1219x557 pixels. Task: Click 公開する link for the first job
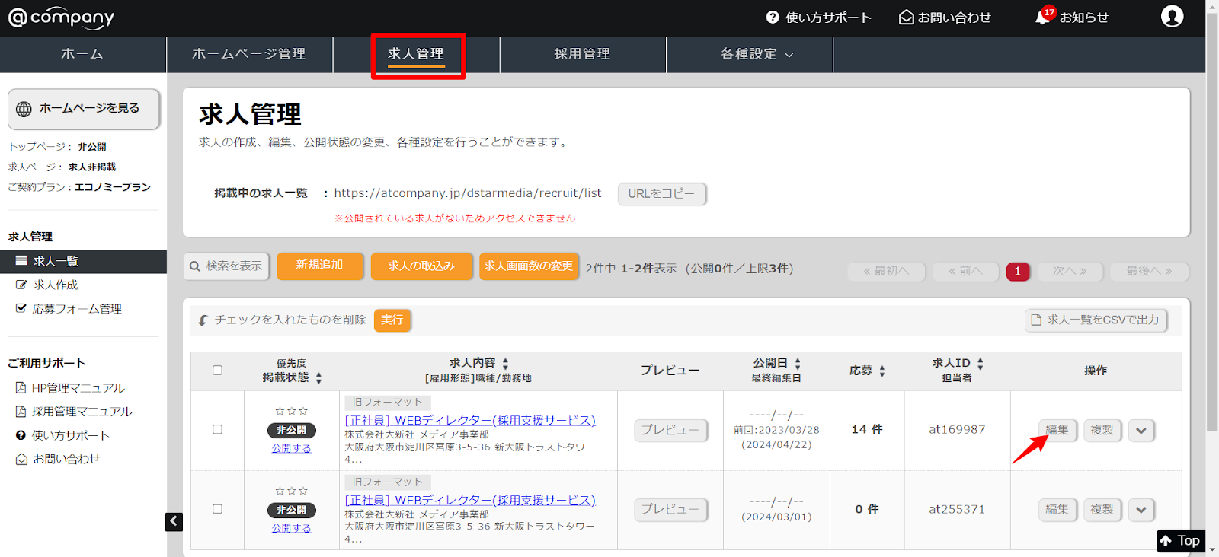point(291,449)
